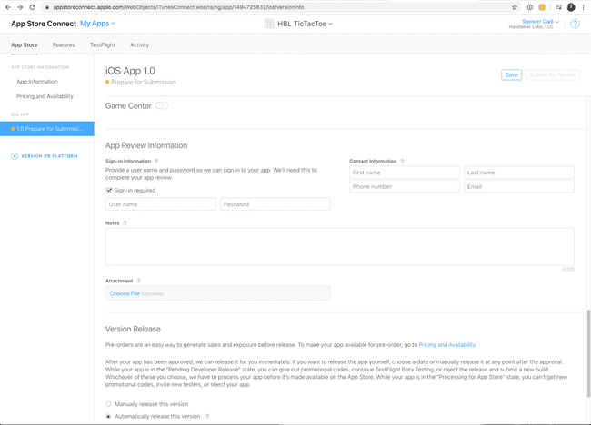Open help tooltip next to Sign-In Information

click(156, 161)
